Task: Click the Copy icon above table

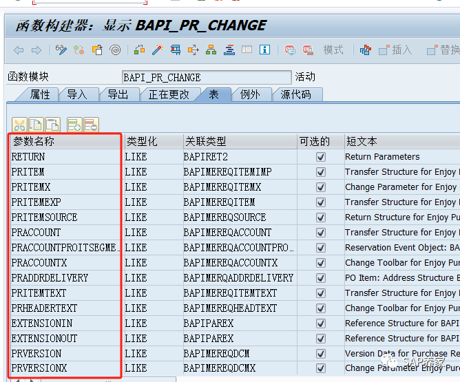Action: [36, 125]
